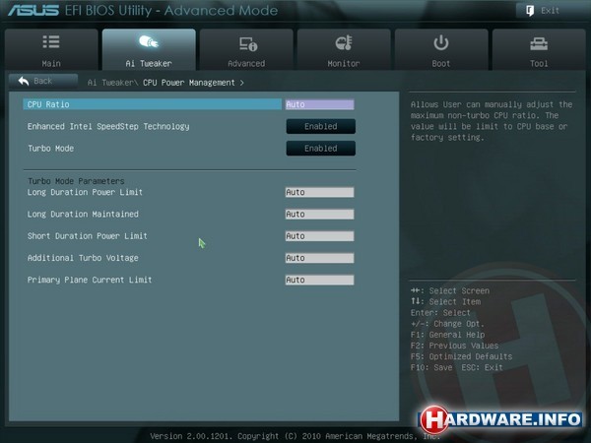Click the Back arrow icon
This screenshot has height=443, width=591.
[x=24, y=81]
